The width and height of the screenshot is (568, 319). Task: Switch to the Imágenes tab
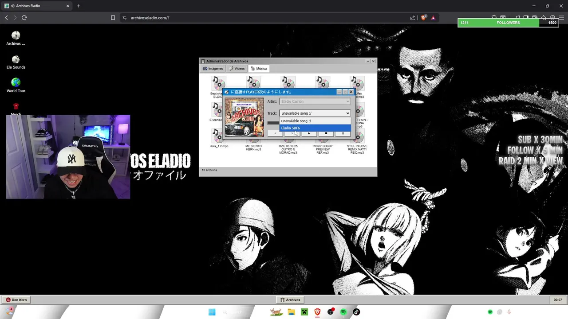[213, 69]
